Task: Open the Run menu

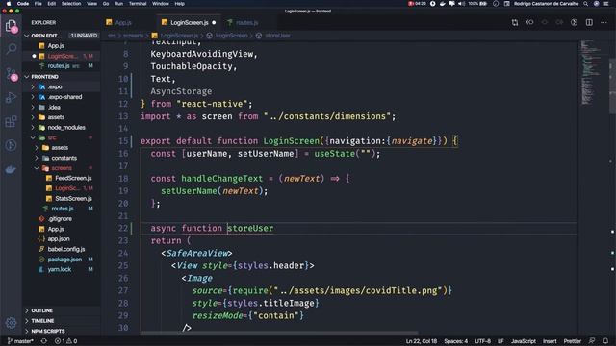Action: (118, 4)
